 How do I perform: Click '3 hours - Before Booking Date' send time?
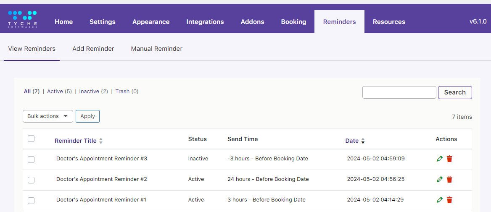click(267, 199)
